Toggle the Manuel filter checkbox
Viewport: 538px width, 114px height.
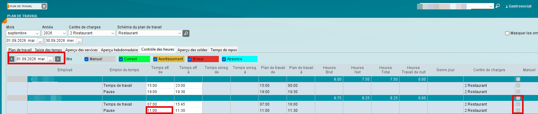pyautogui.click(x=87, y=59)
